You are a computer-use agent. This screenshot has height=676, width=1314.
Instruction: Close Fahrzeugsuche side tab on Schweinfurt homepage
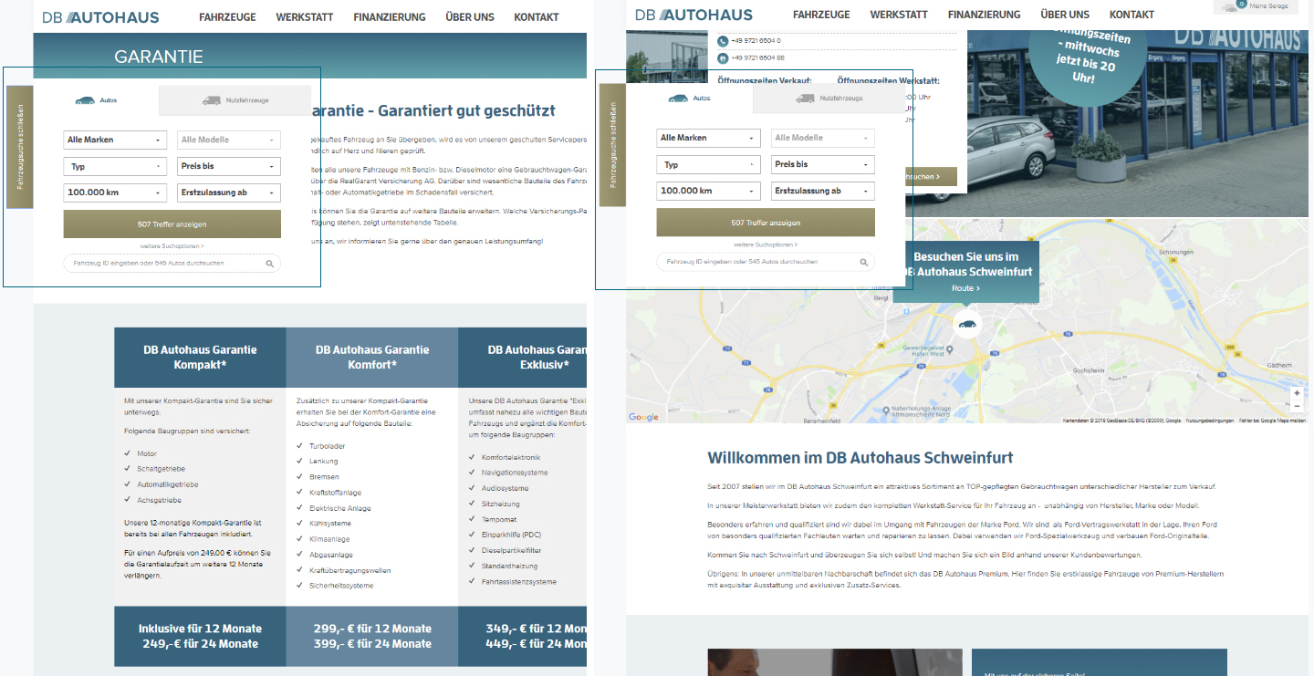tap(613, 145)
